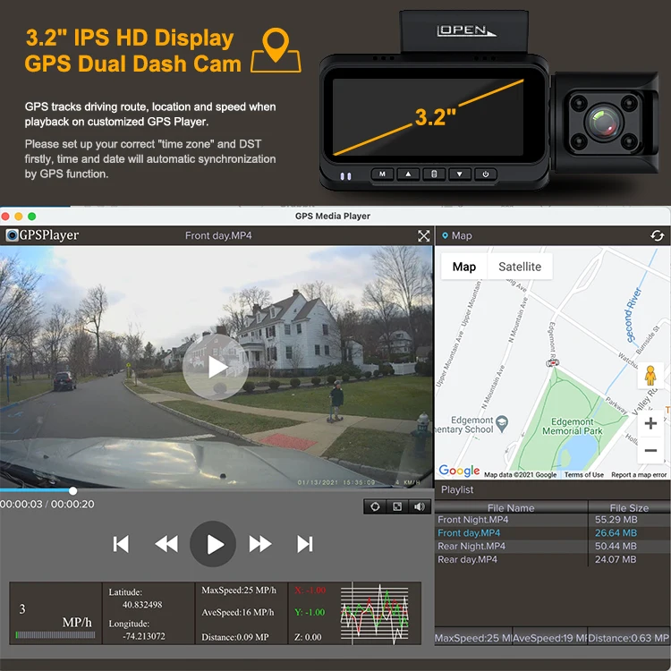Click the video progress slider handle
Screen dimensions: 671x671
(72, 491)
